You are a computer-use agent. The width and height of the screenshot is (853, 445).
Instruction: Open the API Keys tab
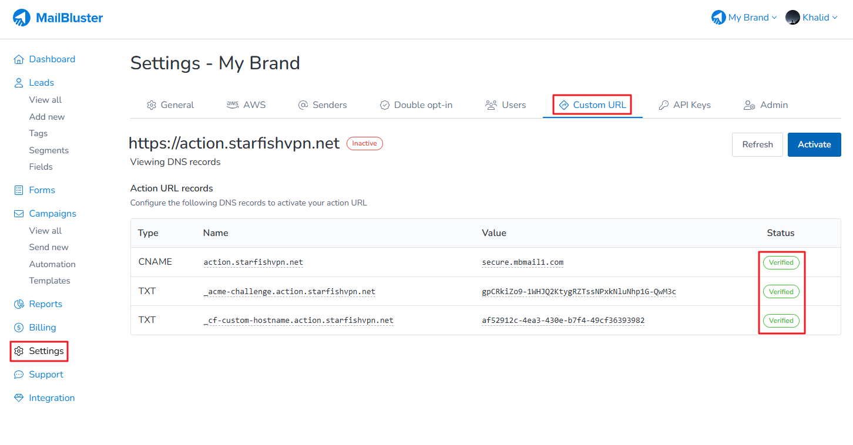click(684, 105)
